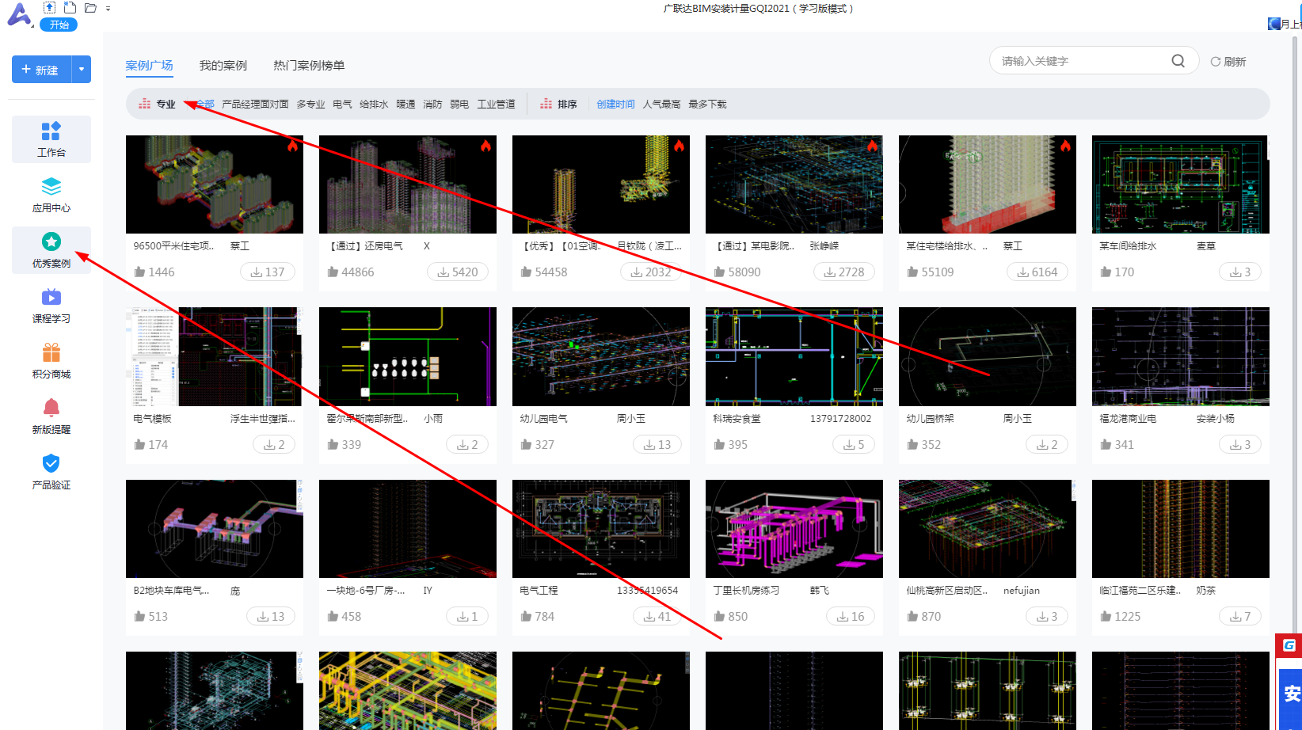This screenshot has height=730, width=1302.
Task: Click the 新建 button
Action: [x=41, y=70]
